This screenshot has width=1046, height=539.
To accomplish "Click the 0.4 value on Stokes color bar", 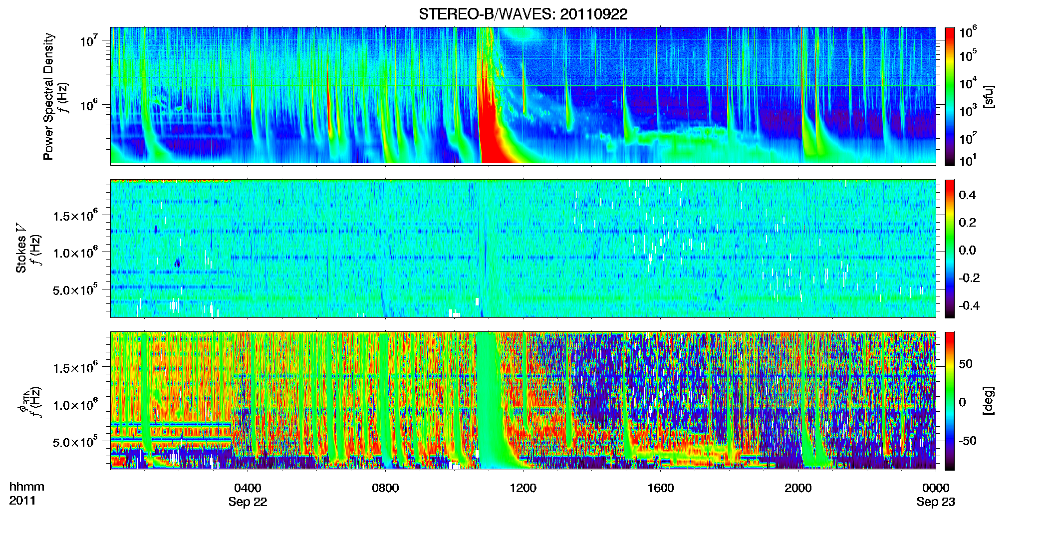I will [967, 195].
